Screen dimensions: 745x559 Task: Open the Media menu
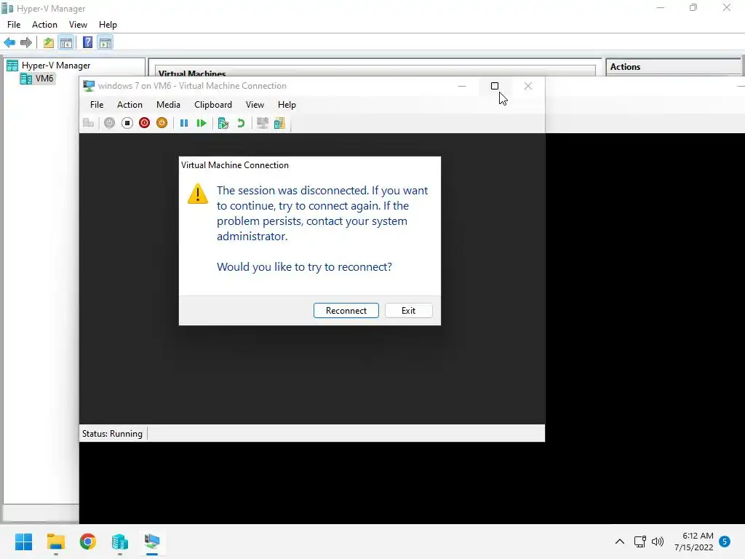(x=168, y=105)
